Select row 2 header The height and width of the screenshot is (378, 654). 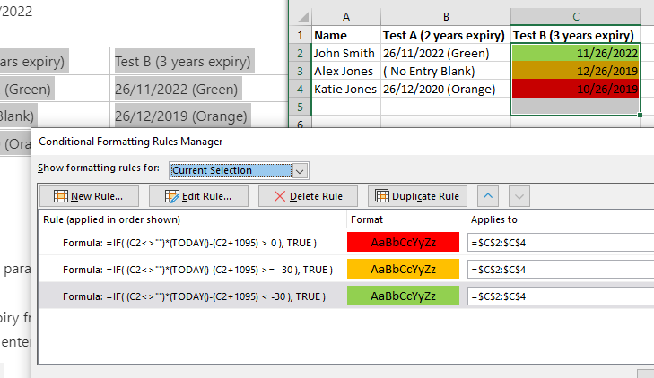coord(300,53)
